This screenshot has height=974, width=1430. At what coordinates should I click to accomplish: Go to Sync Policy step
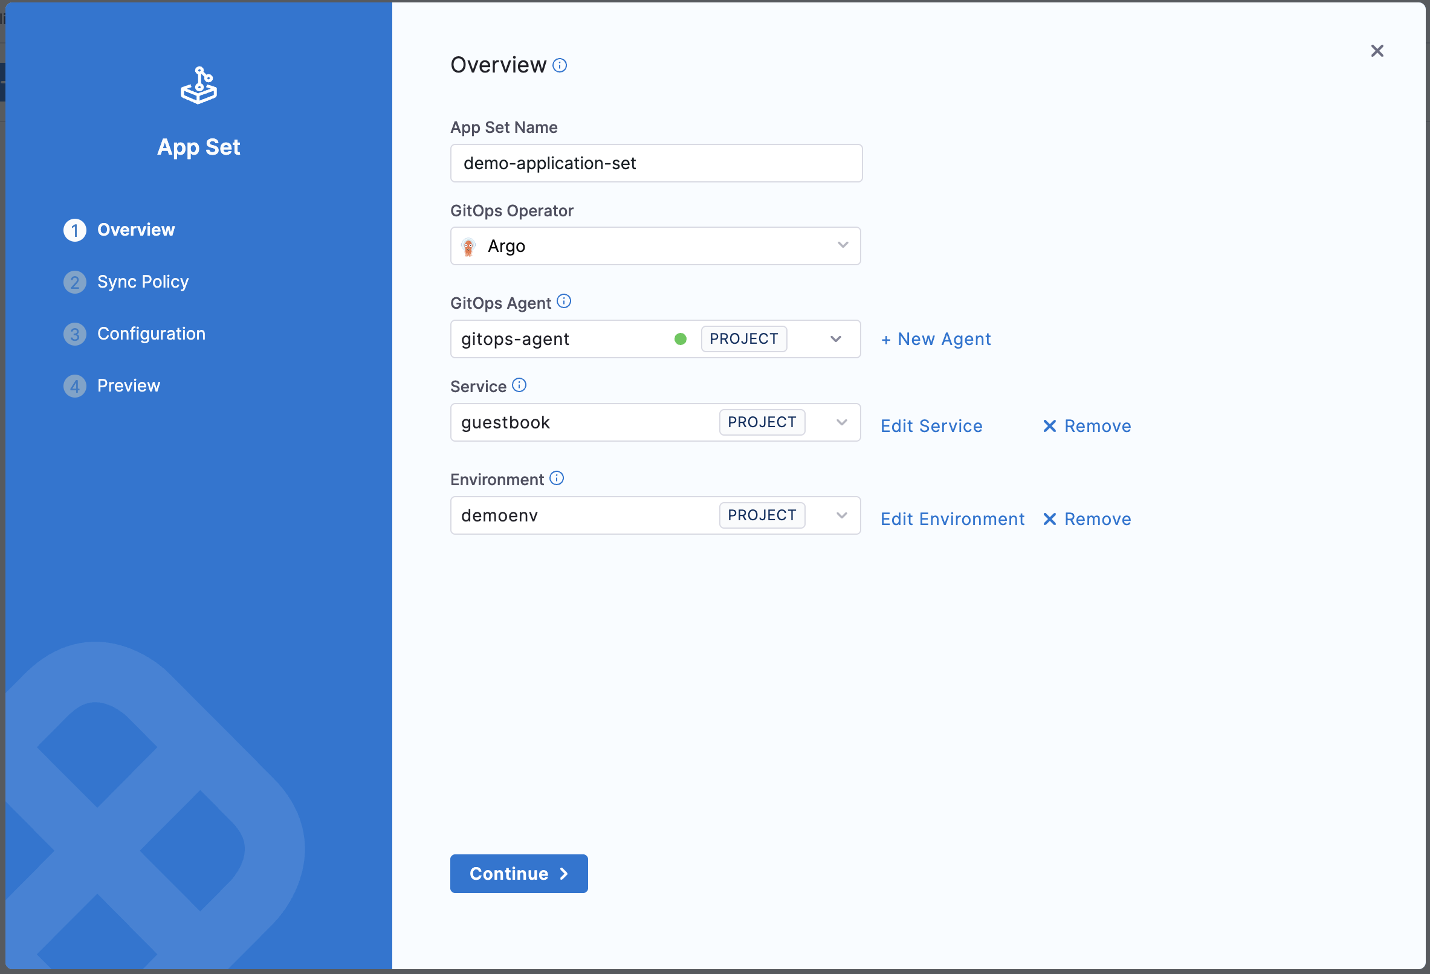point(142,282)
